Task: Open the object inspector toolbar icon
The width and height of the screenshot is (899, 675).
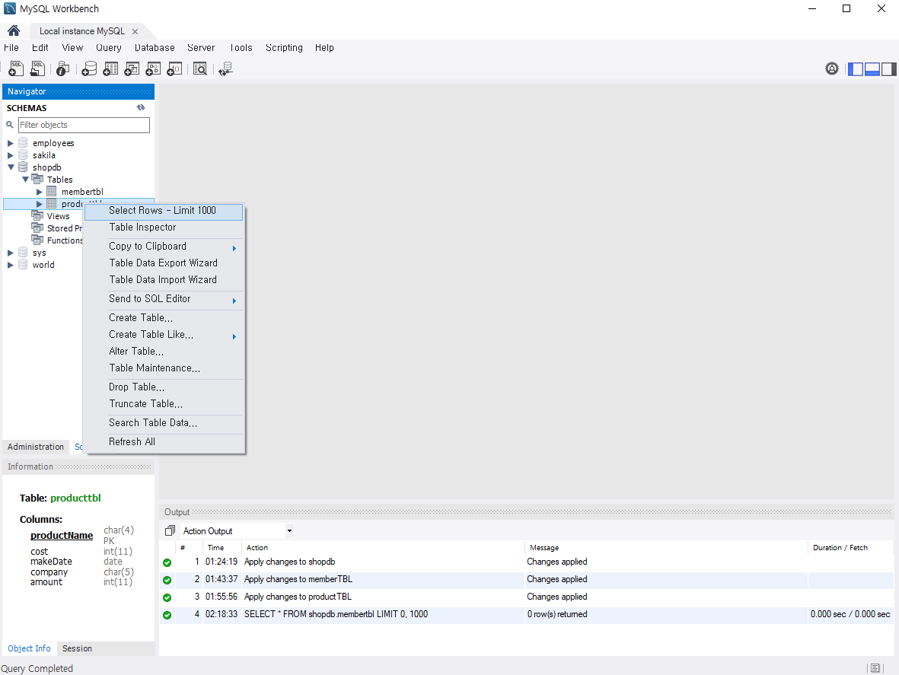Action: pos(63,69)
